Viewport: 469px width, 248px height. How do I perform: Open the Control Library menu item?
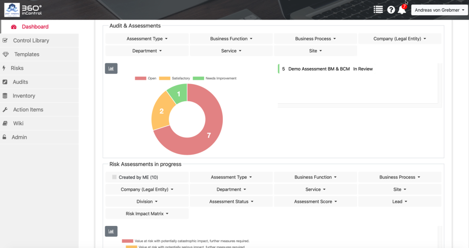click(x=31, y=41)
